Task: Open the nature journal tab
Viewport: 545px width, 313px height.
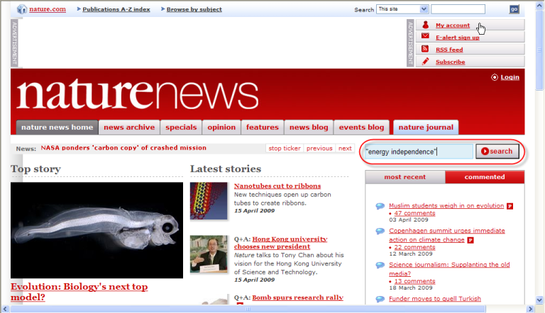Action: tap(426, 127)
